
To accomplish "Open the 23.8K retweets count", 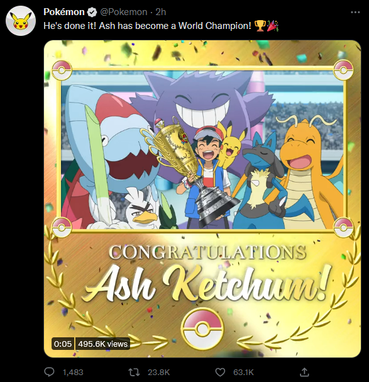I will [x=158, y=373].
